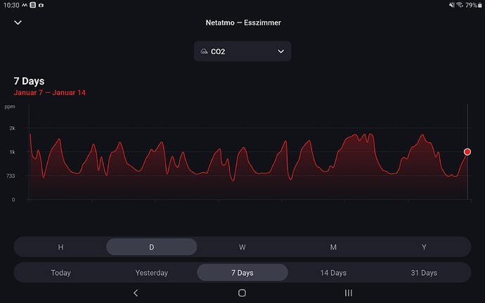The width and height of the screenshot is (485, 303).
Task: Select the D daily granularity option
Action: pos(152,247)
